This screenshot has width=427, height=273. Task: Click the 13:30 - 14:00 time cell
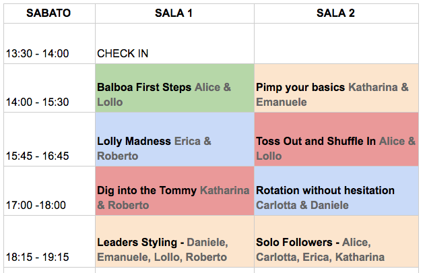pos(50,44)
